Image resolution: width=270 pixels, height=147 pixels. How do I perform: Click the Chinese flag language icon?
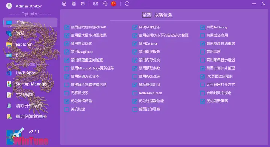pyautogui.click(x=114, y=4)
